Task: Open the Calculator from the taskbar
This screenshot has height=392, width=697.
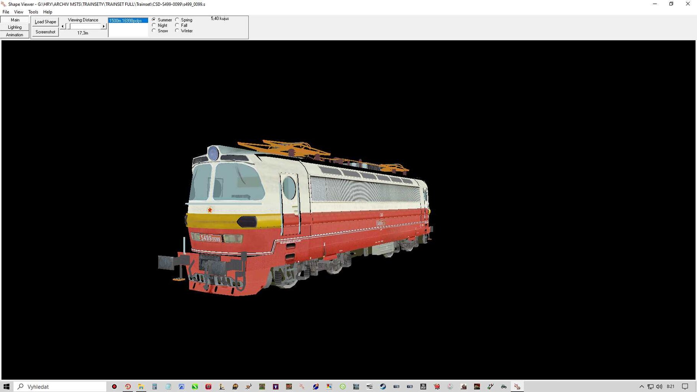Action: pos(155,387)
